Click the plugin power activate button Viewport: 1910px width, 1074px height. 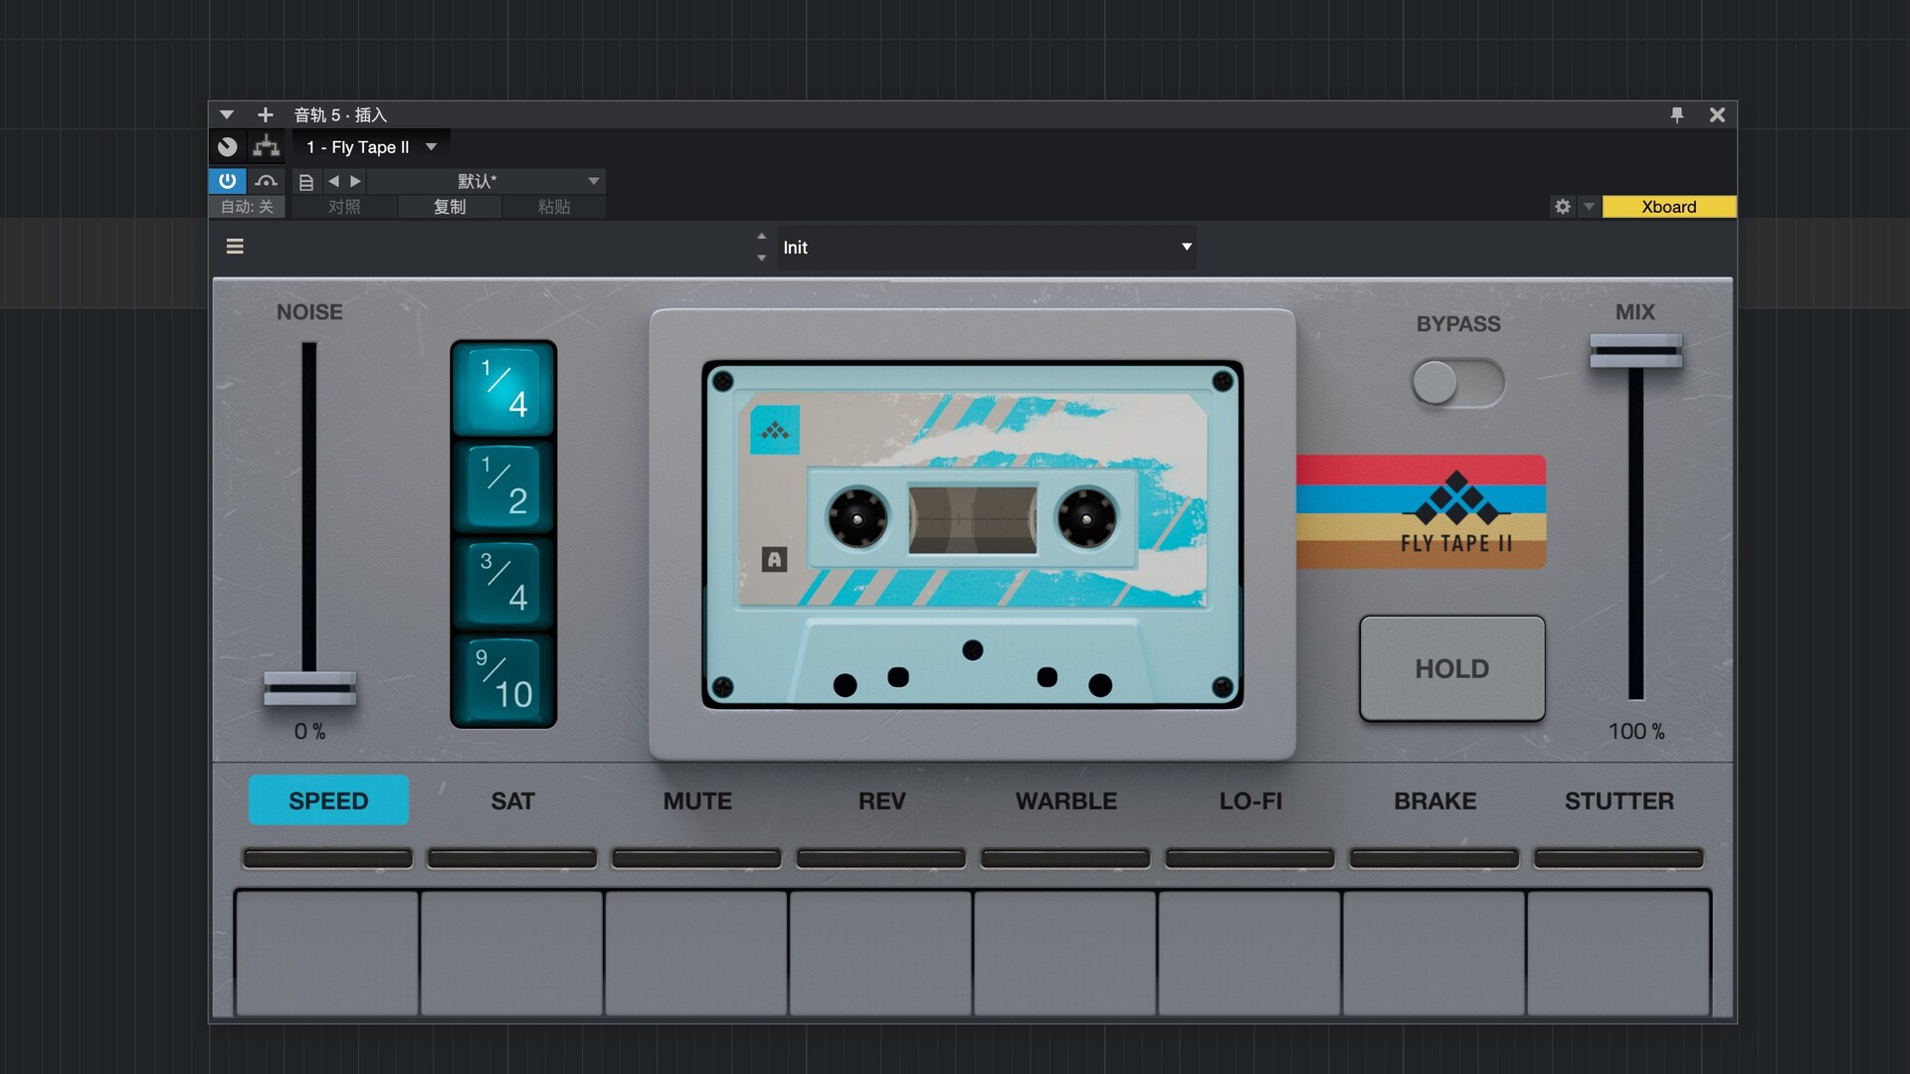(227, 181)
